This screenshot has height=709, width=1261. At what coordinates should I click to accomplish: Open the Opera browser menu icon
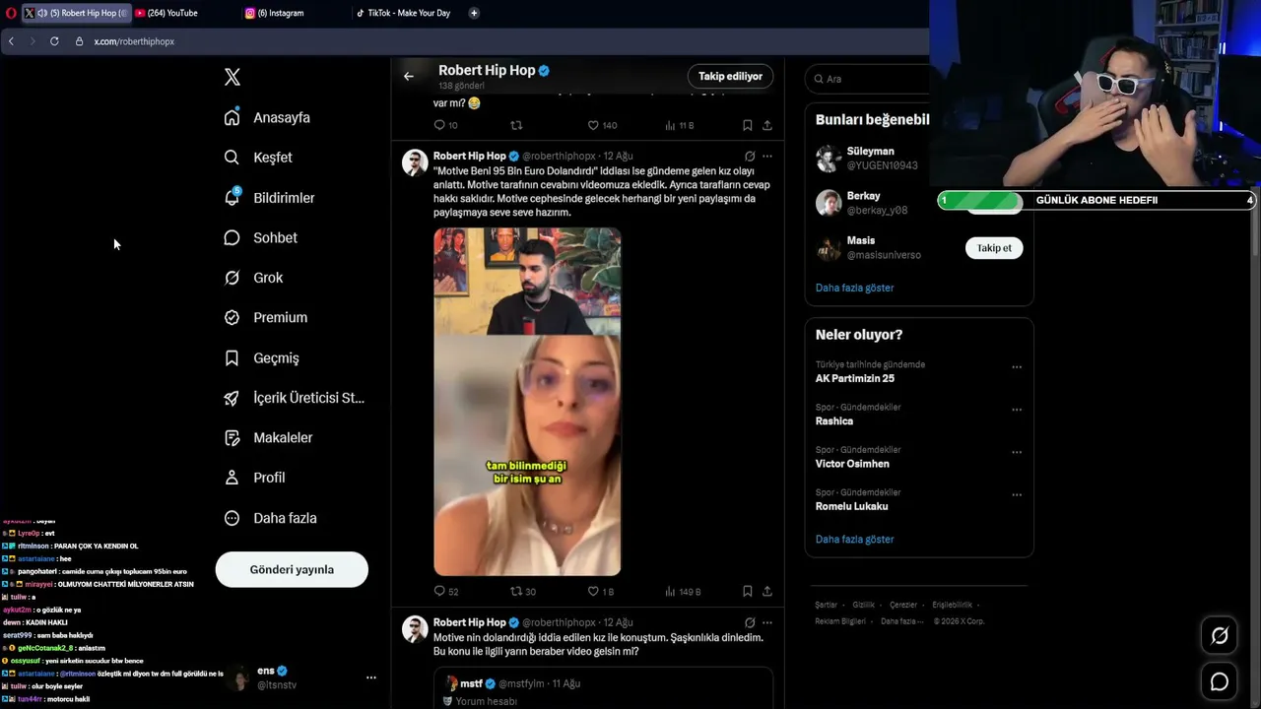(11, 13)
